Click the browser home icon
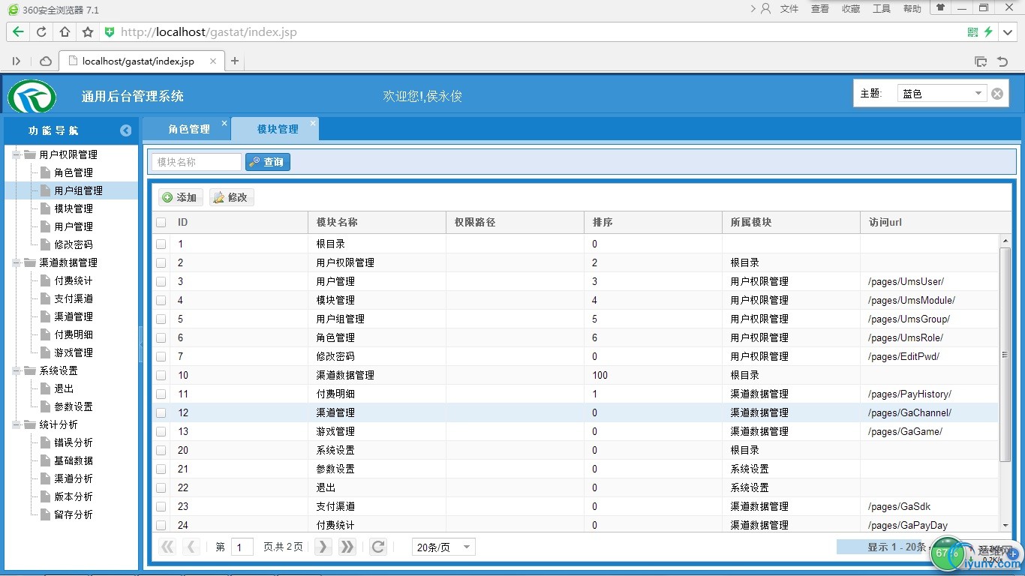Image resolution: width=1025 pixels, height=576 pixels. point(65,32)
